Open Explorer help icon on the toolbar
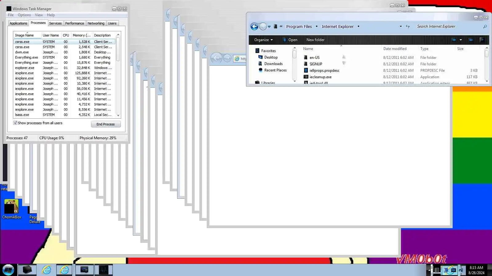The height and width of the screenshot is (276, 492). [482, 40]
